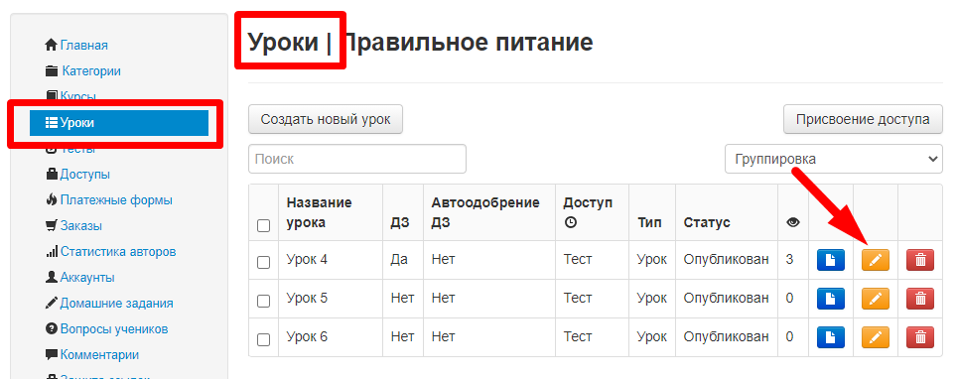This screenshot has height=379, width=957.
Task: Check the checkbox for Урок 5
Action: pos(264,301)
